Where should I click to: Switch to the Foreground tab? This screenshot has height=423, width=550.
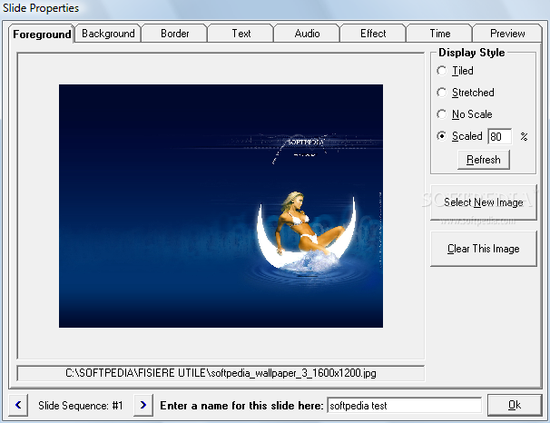click(x=42, y=34)
